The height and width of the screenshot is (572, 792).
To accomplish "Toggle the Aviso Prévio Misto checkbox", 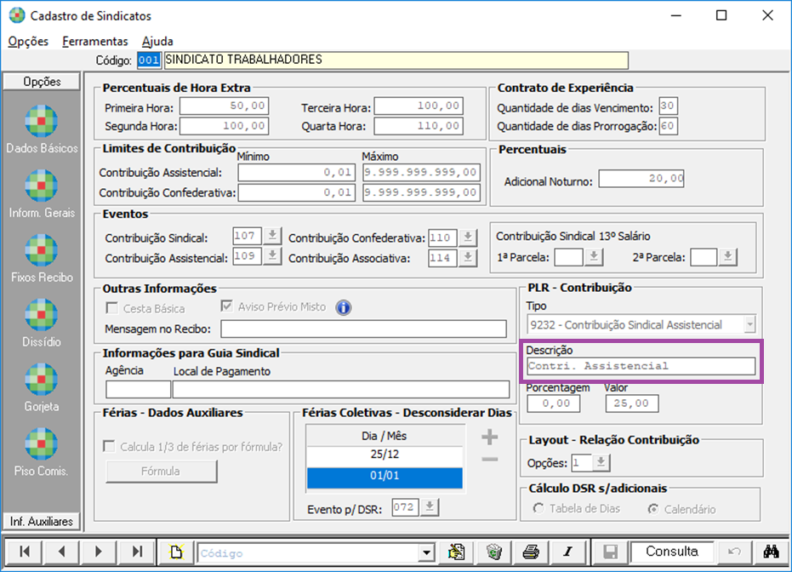I will (227, 306).
